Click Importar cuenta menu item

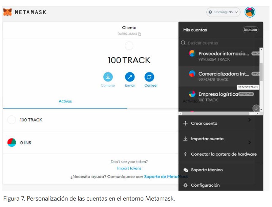[221, 139]
